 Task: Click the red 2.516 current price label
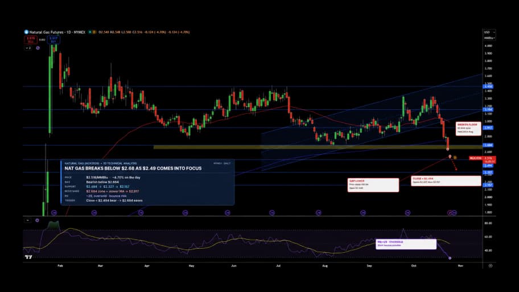point(489,160)
